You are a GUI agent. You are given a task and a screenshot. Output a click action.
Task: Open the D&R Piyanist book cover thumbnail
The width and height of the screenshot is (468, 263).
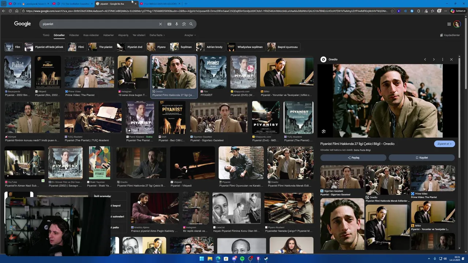pyautogui.click(x=172, y=117)
